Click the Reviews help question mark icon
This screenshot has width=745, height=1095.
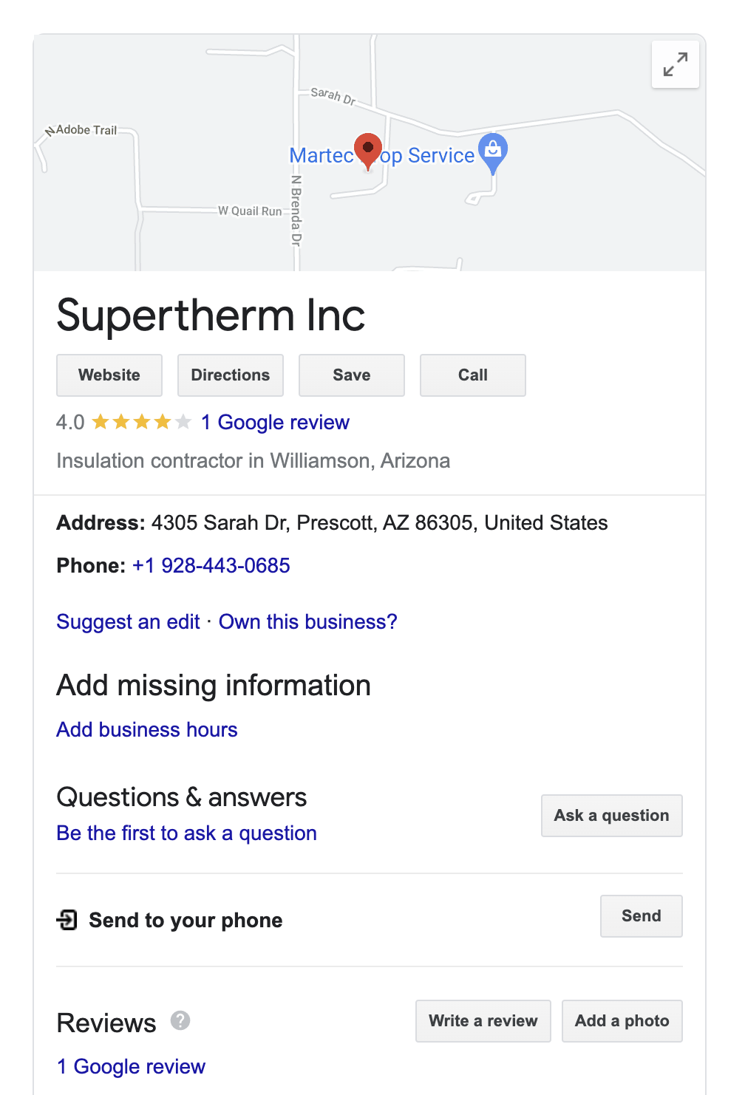[x=180, y=1020]
